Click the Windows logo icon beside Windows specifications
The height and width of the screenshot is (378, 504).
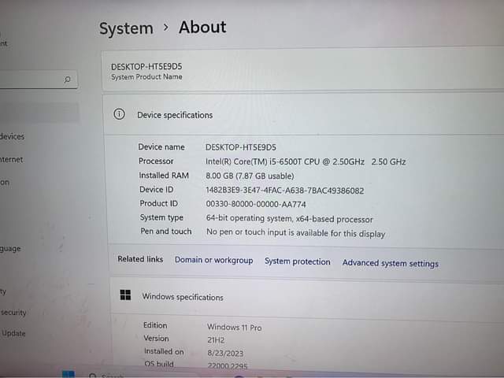pyautogui.click(x=125, y=295)
